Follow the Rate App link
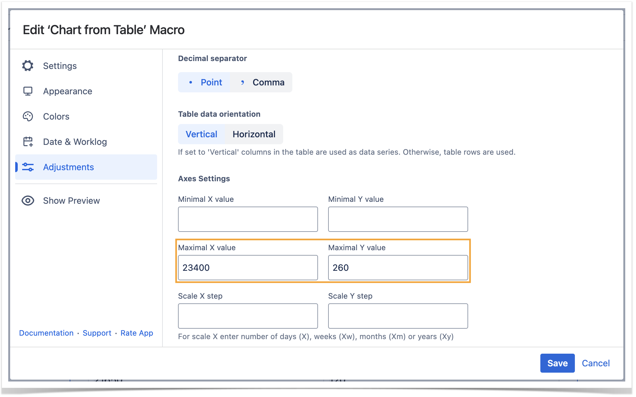Image resolution: width=636 pixels, height=397 pixels. (x=137, y=333)
